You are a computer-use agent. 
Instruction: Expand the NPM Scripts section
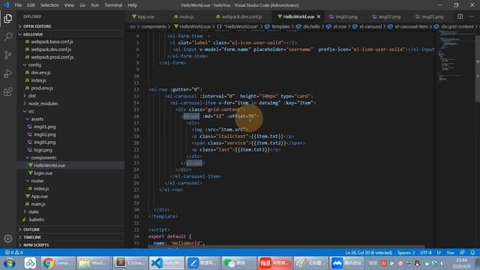click(70, 245)
